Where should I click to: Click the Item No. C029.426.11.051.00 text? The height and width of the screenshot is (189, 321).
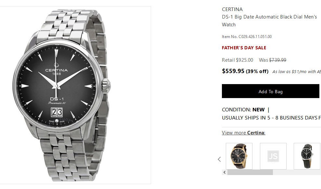(247, 37)
